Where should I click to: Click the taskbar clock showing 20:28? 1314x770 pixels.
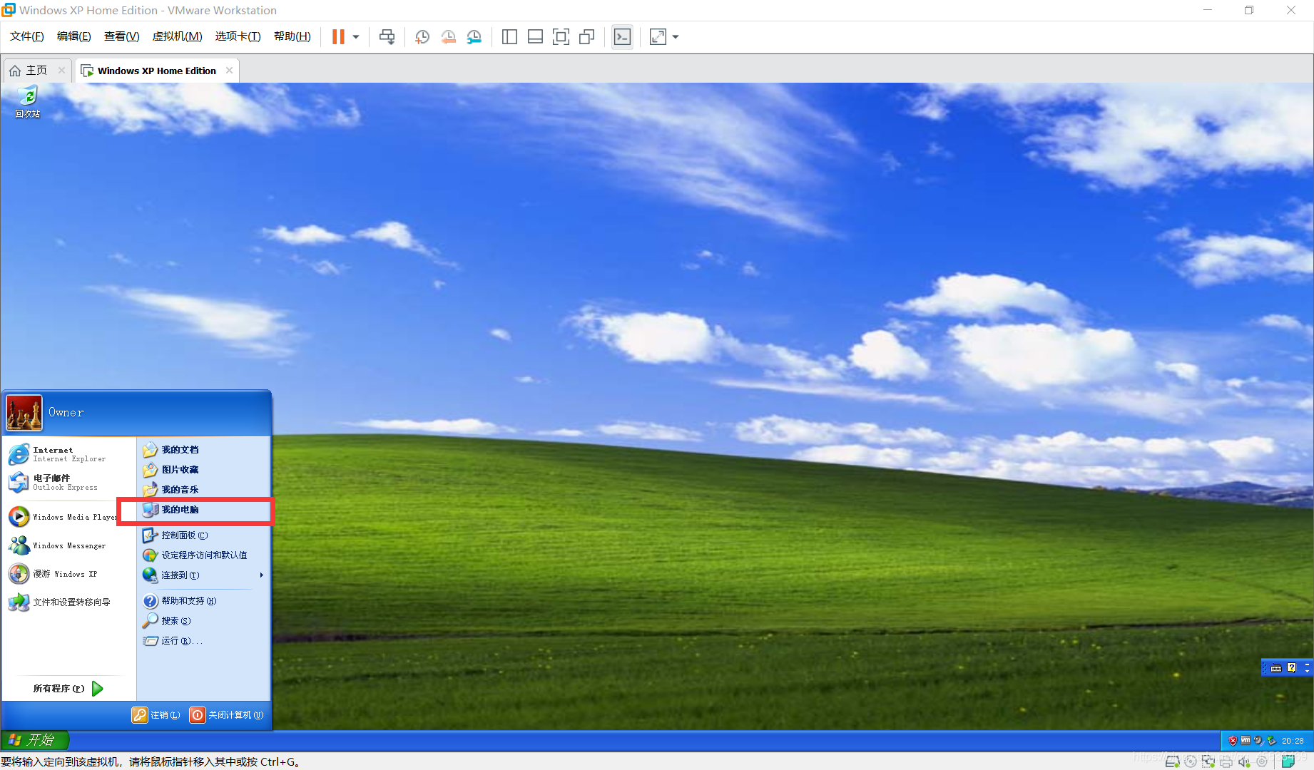coord(1293,741)
